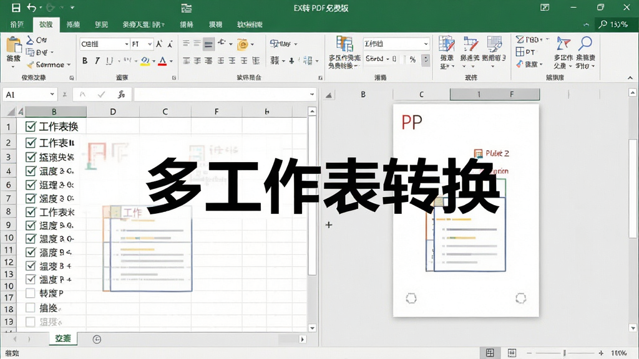The image size is (639, 359).
Task: Apply the red font color A
Action: point(163,61)
